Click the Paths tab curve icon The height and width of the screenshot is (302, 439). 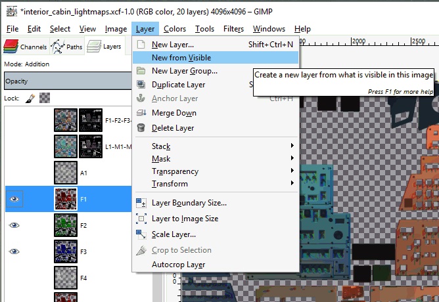coord(58,47)
